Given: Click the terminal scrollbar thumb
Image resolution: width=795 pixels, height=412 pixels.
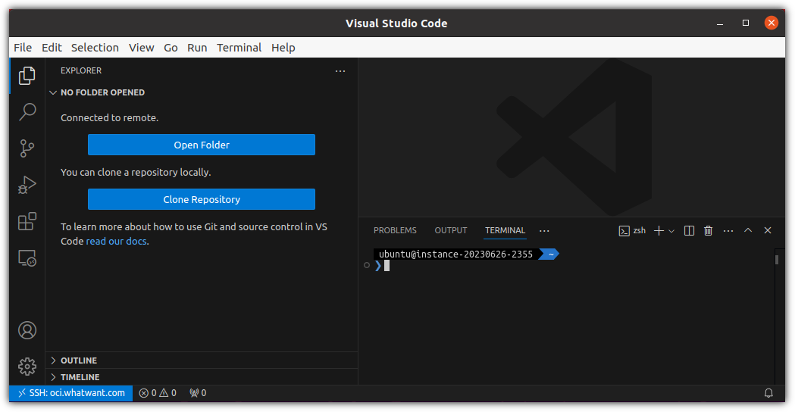Looking at the screenshot, I should (x=777, y=260).
